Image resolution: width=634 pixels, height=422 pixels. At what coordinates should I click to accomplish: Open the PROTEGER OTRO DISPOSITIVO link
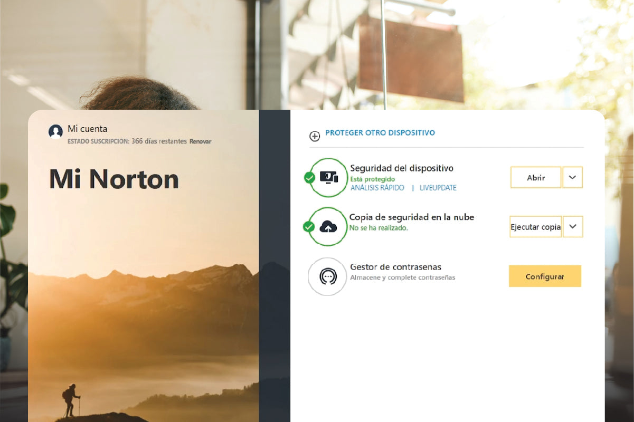click(x=380, y=133)
